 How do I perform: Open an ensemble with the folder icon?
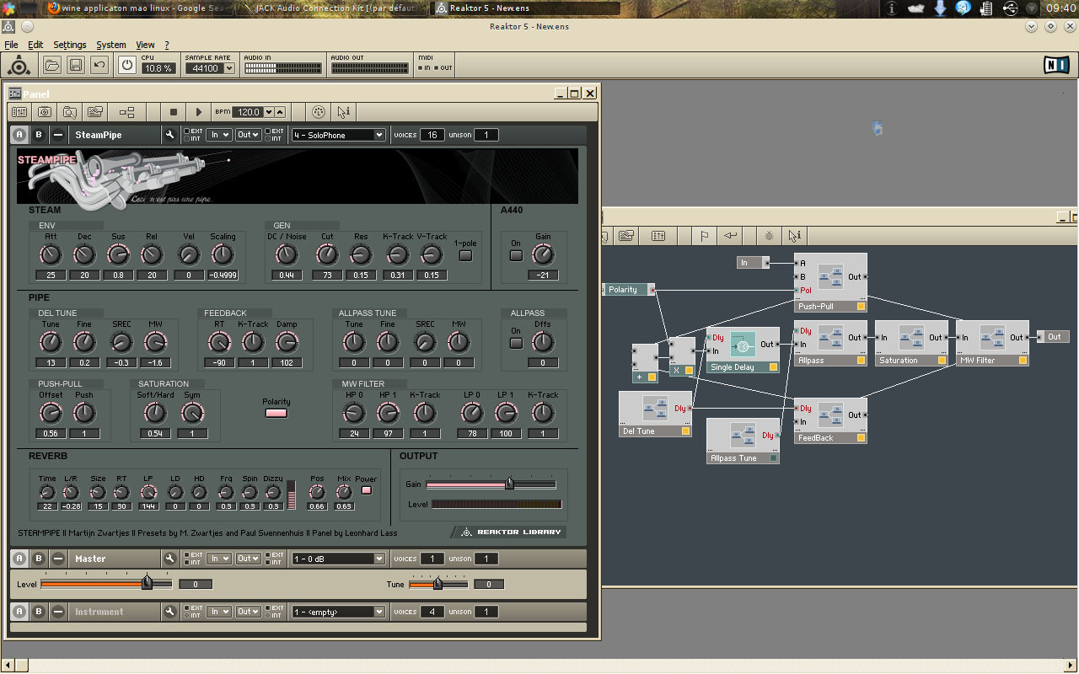point(51,65)
